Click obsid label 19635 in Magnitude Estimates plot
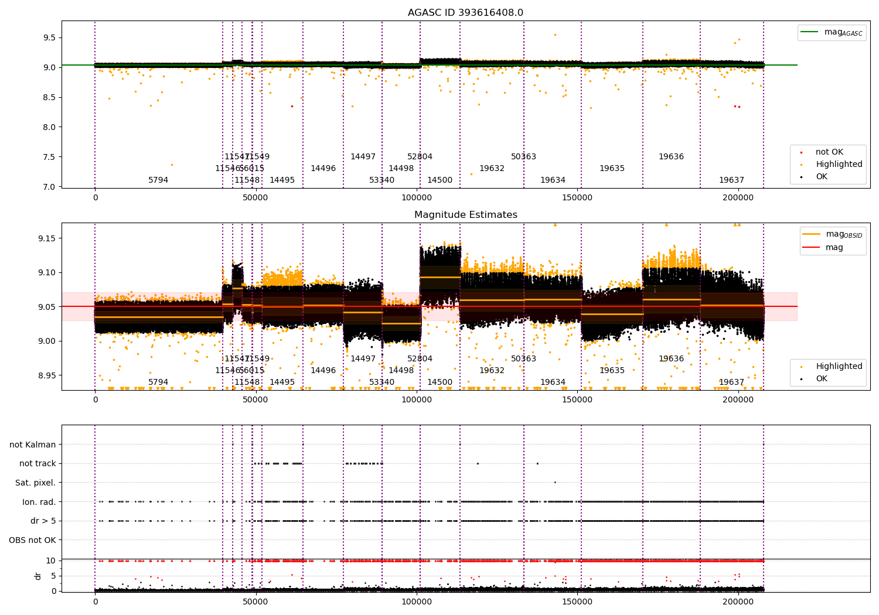The width and height of the screenshot is (879, 615). coord(612,371)
